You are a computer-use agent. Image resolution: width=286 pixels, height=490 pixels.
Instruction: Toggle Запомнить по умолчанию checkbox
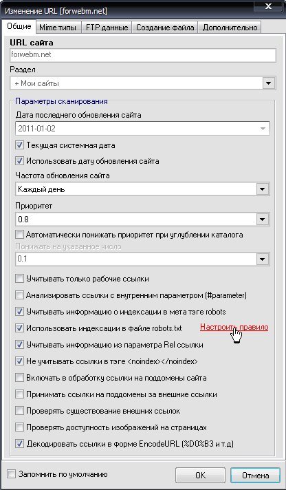(11, 474)
